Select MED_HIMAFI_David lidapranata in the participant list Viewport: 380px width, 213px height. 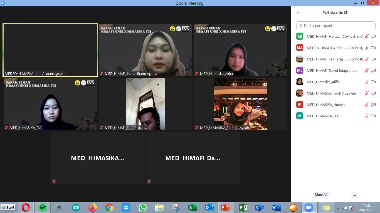click(x=332, y=71)
